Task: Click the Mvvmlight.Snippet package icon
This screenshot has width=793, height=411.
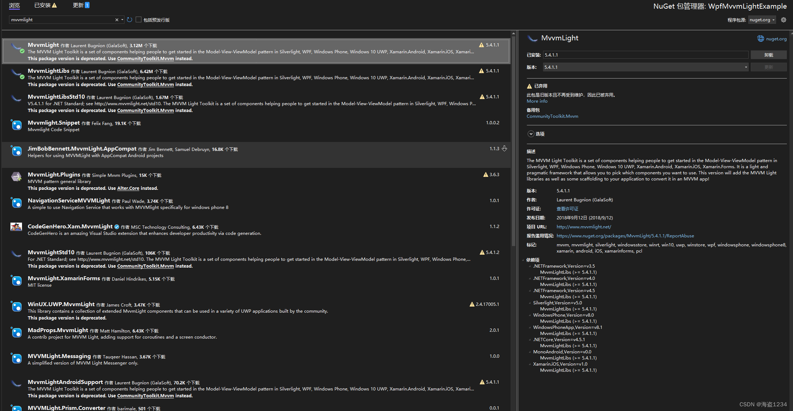Action: click(17, 125)
